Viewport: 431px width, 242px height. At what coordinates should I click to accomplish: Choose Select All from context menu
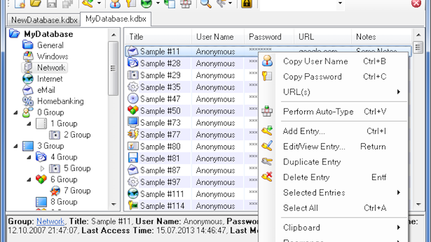333,208
